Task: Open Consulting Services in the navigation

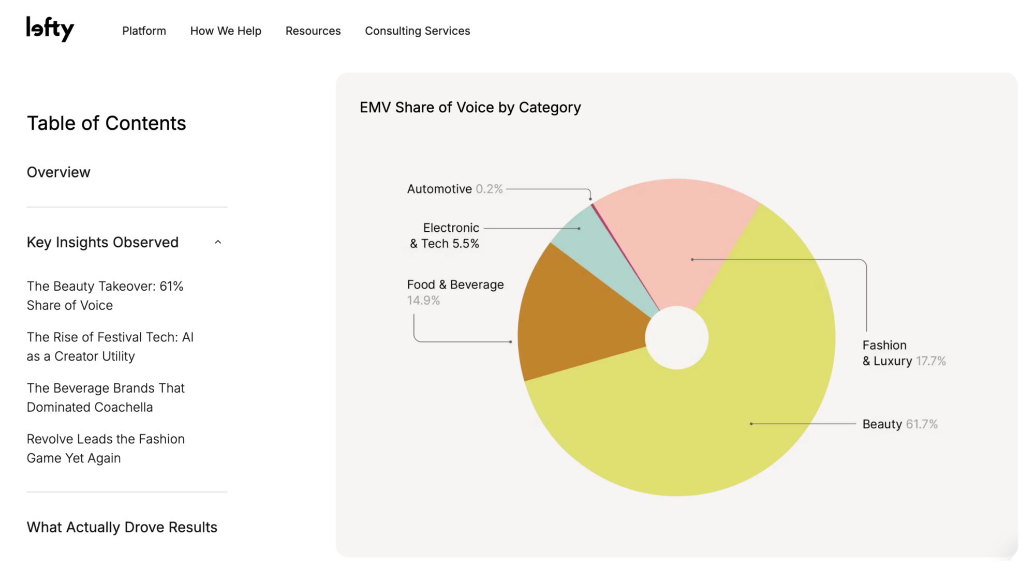Action: click(417, 31)
